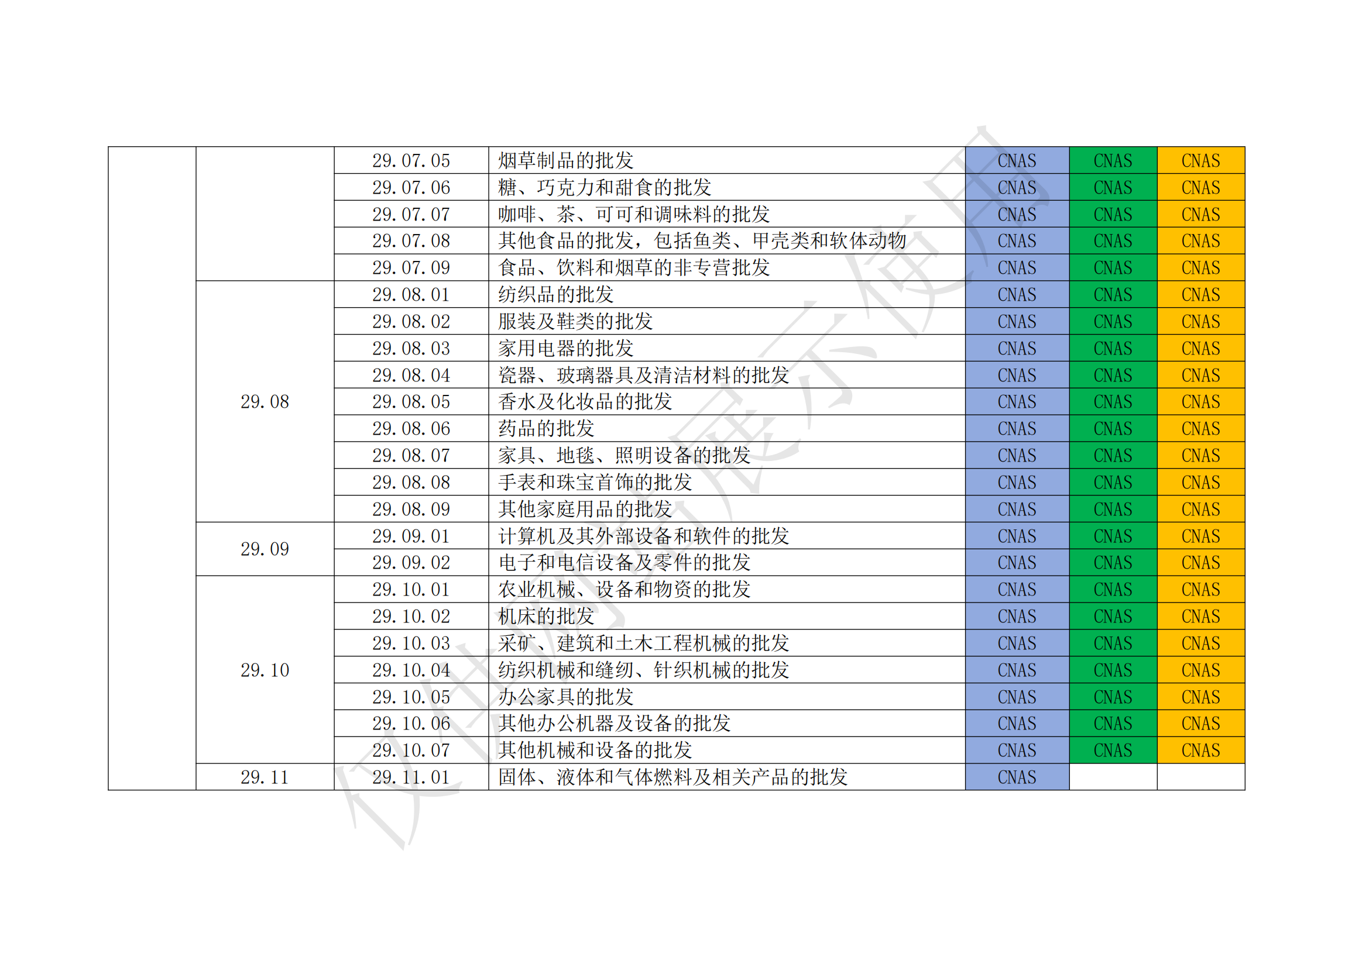The height and width of the screenshot is (967, 1369).
Task: Select the code cell 29.09.01
Action: pyautogui.click(x=411, y=536)
